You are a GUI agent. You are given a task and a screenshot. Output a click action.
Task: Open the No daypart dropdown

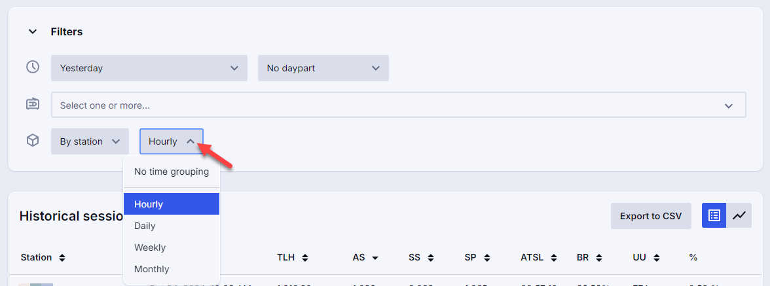323,68
